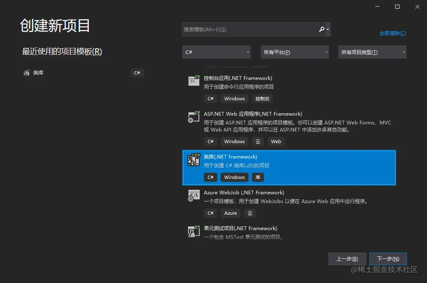Click Windows tag under ASP.NET template
The image size is (427, 283).
234,141
